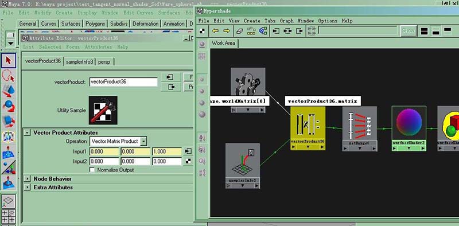
Task: Sort Hypershade items by name
Action: (202, 137)
